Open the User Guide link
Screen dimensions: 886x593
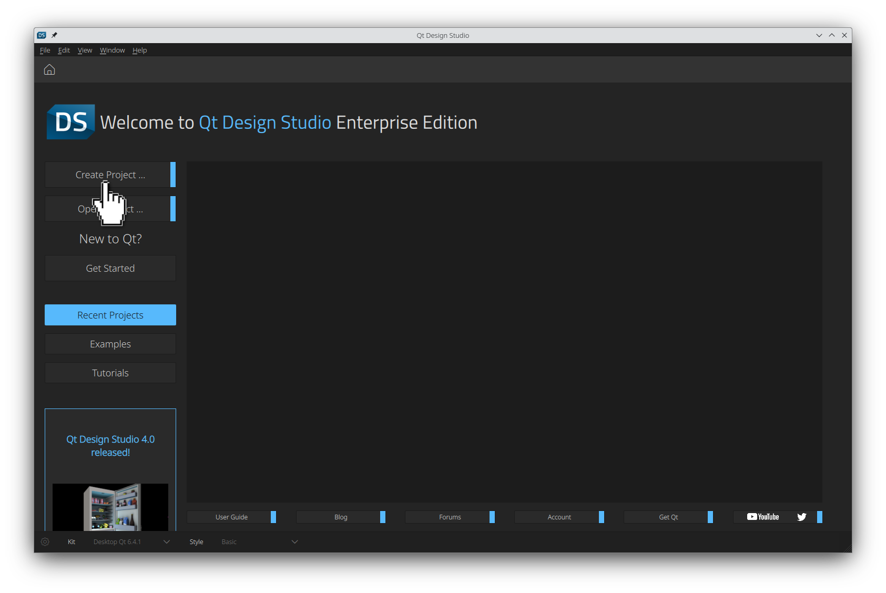[x=231, y=517]
